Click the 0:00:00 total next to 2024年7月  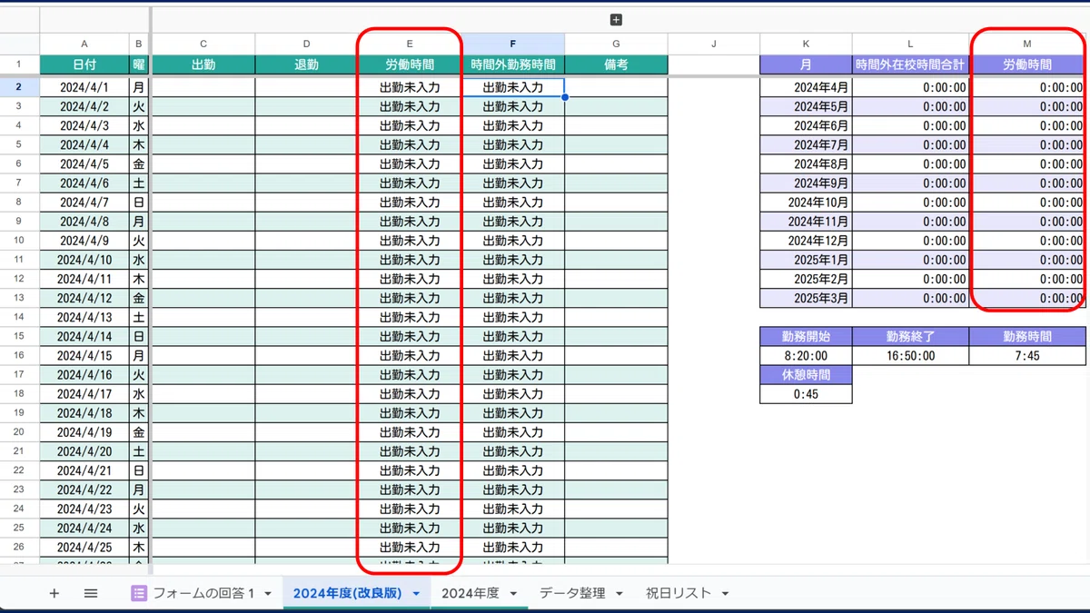[x=911, y=145]
